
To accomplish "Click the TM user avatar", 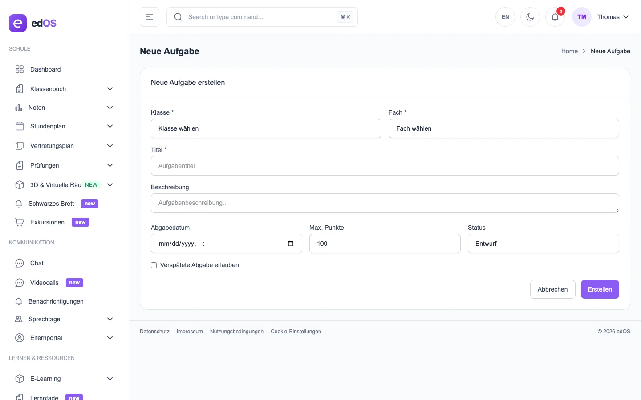I will click(581, 17).
